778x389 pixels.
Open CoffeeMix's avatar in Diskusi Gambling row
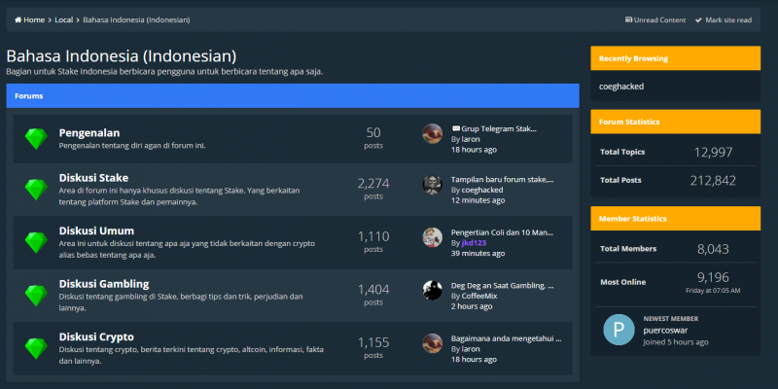point(432,290)
